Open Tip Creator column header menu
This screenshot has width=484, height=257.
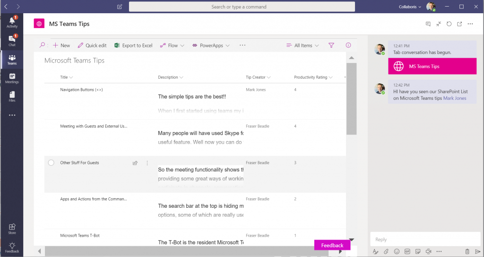259,77
